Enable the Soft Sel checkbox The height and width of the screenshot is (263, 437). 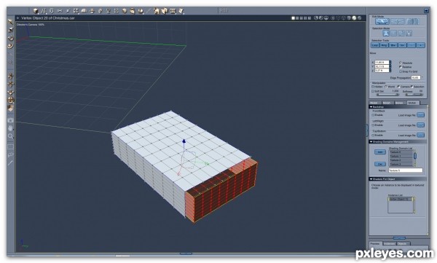[373, 91]
